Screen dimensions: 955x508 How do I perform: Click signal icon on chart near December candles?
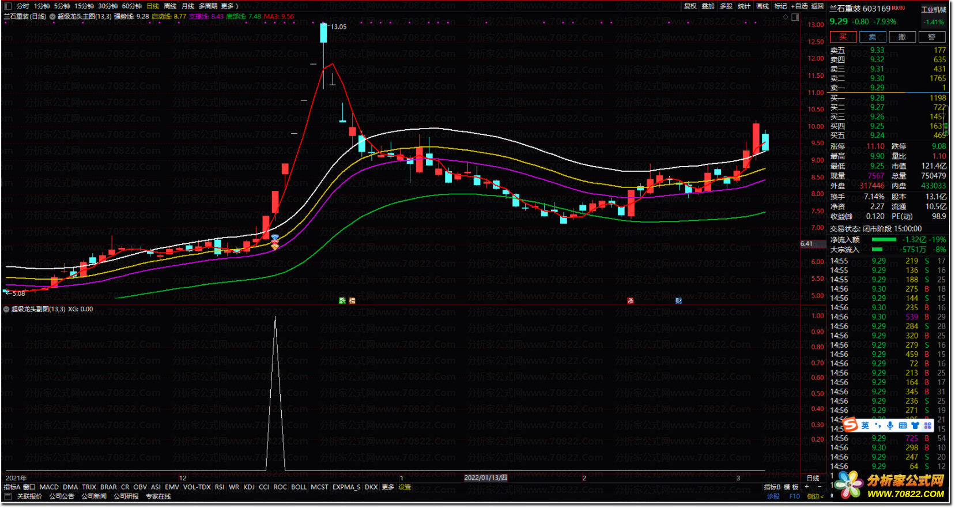pos(275,242)
